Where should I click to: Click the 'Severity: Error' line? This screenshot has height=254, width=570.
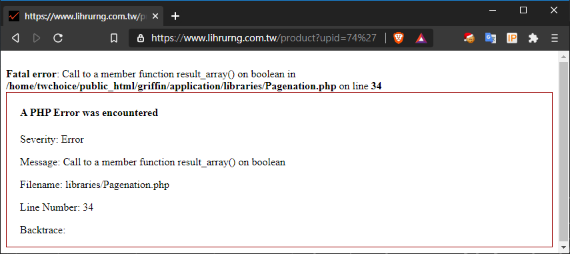[x=52, y=139]
